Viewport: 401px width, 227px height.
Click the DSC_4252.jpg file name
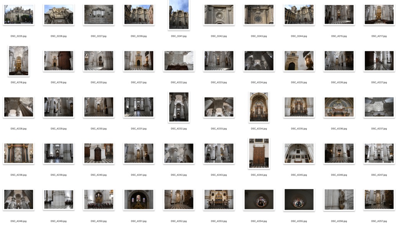point(179,222)
